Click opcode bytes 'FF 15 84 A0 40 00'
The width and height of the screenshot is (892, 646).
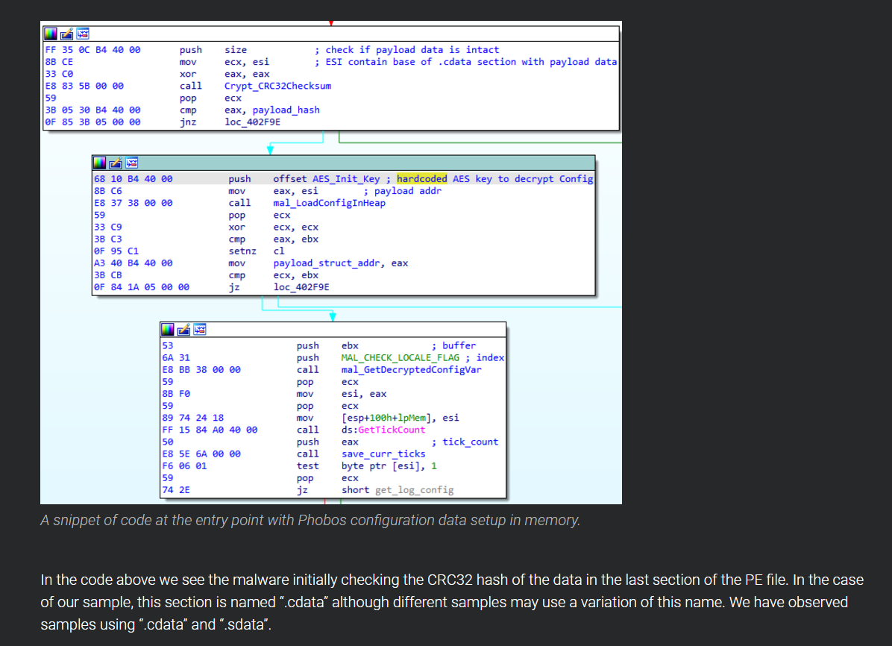click(210, 430)
